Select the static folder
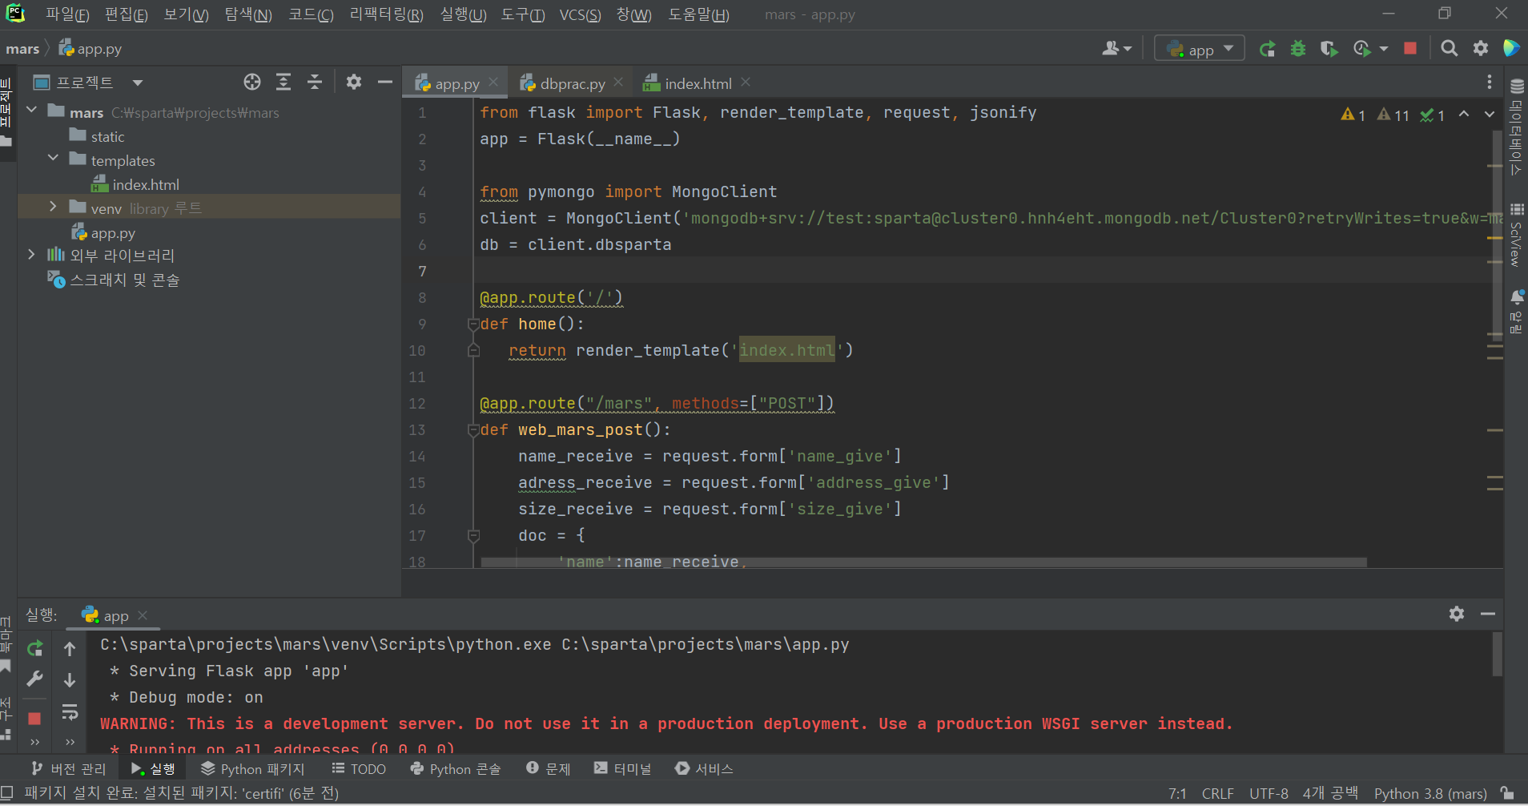Screen dimensions: 1528x806 [107, 137]
